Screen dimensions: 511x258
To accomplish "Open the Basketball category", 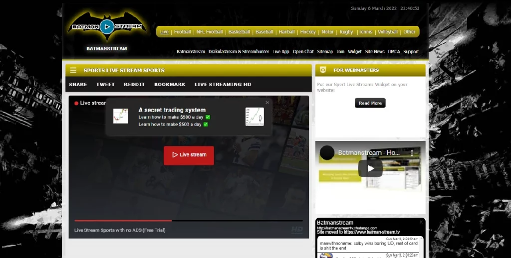I will point(239,32).
